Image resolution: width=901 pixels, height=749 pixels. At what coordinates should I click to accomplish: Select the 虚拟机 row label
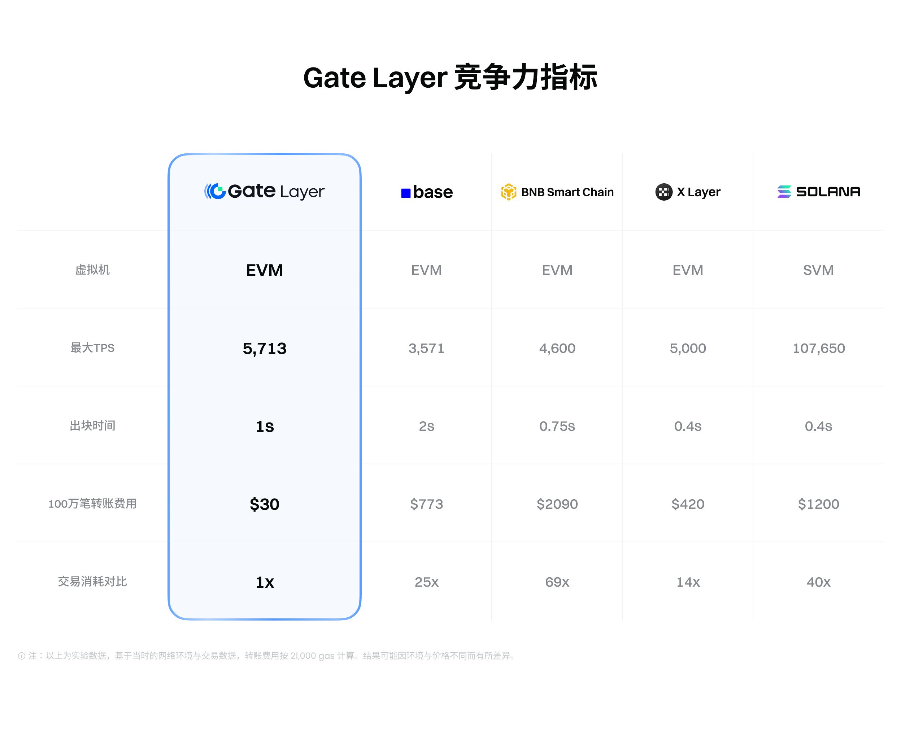[x=92, y=270]
